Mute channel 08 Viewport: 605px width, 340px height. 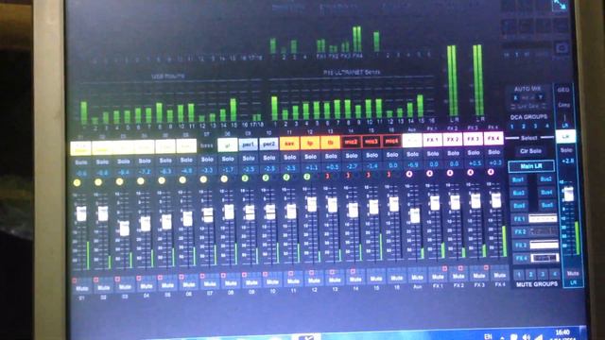tap(231, 283)
